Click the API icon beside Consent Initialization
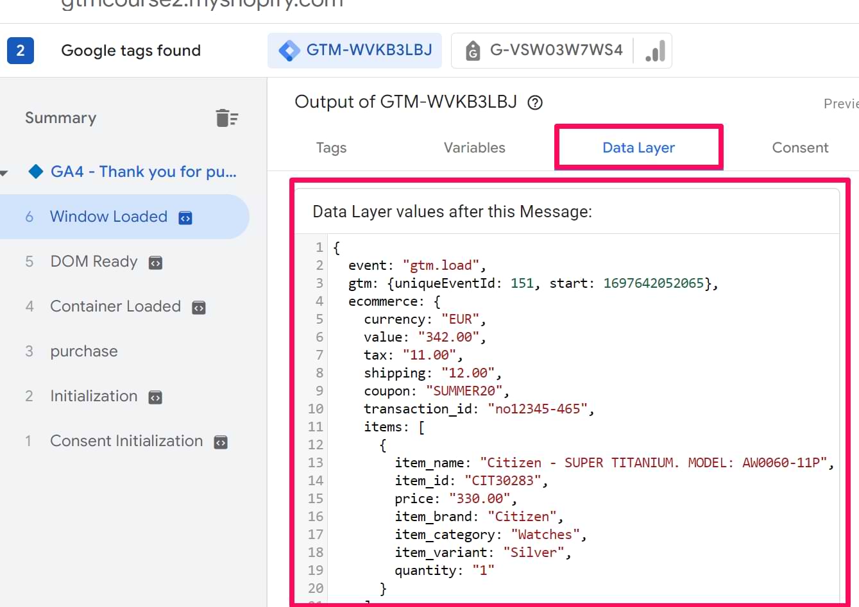This screenshot has width=859, height=607. coord(221,442)
